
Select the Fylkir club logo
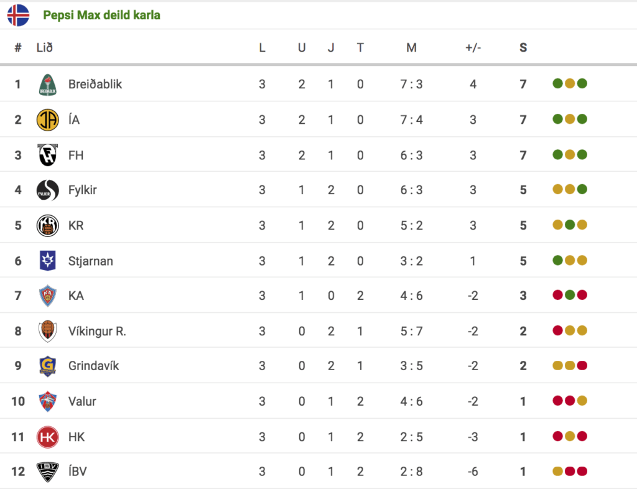pos(47,190)
